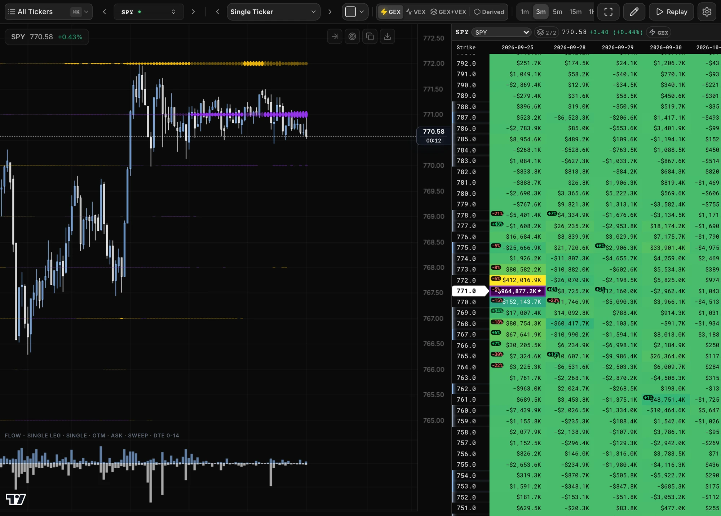Select the 1m timeframe
Image resolution: width=721 pixels, height=516 pixels.
tap(525, 12)
